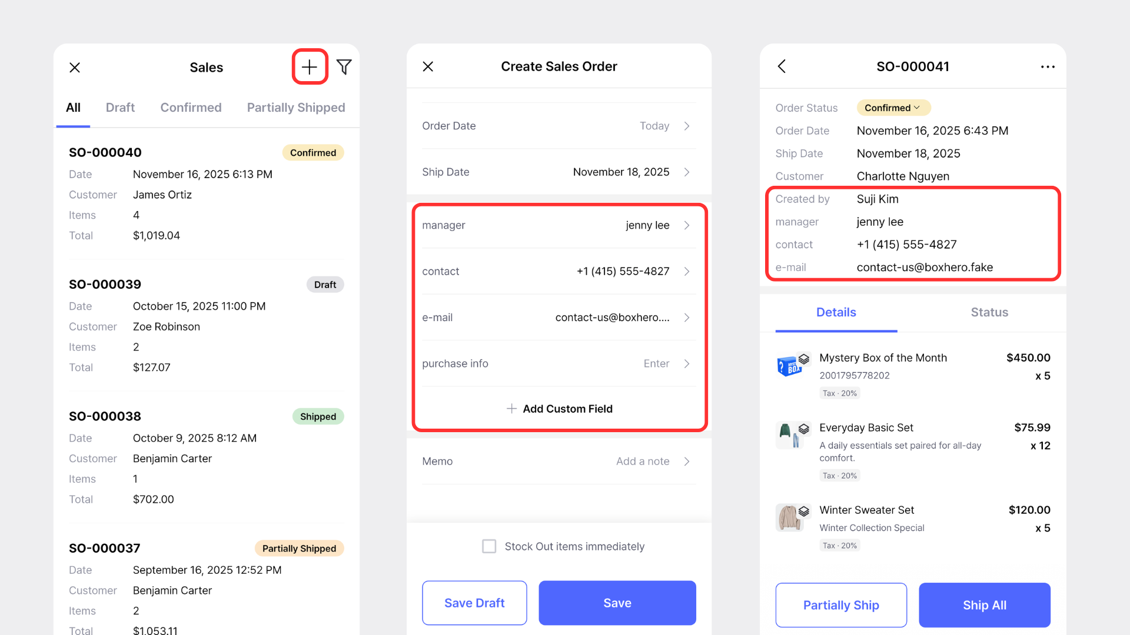Click the stacked-items icon beside Winter Sweater Set

click(x=804, y=512)
